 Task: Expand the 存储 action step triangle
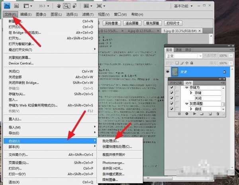click(191, 93)
